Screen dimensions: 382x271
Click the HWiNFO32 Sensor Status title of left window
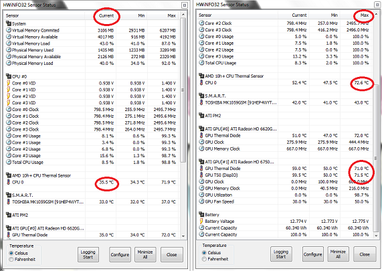[x=29, y=5]
